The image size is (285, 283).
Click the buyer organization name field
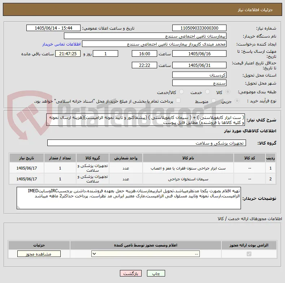tap(145, 36)
